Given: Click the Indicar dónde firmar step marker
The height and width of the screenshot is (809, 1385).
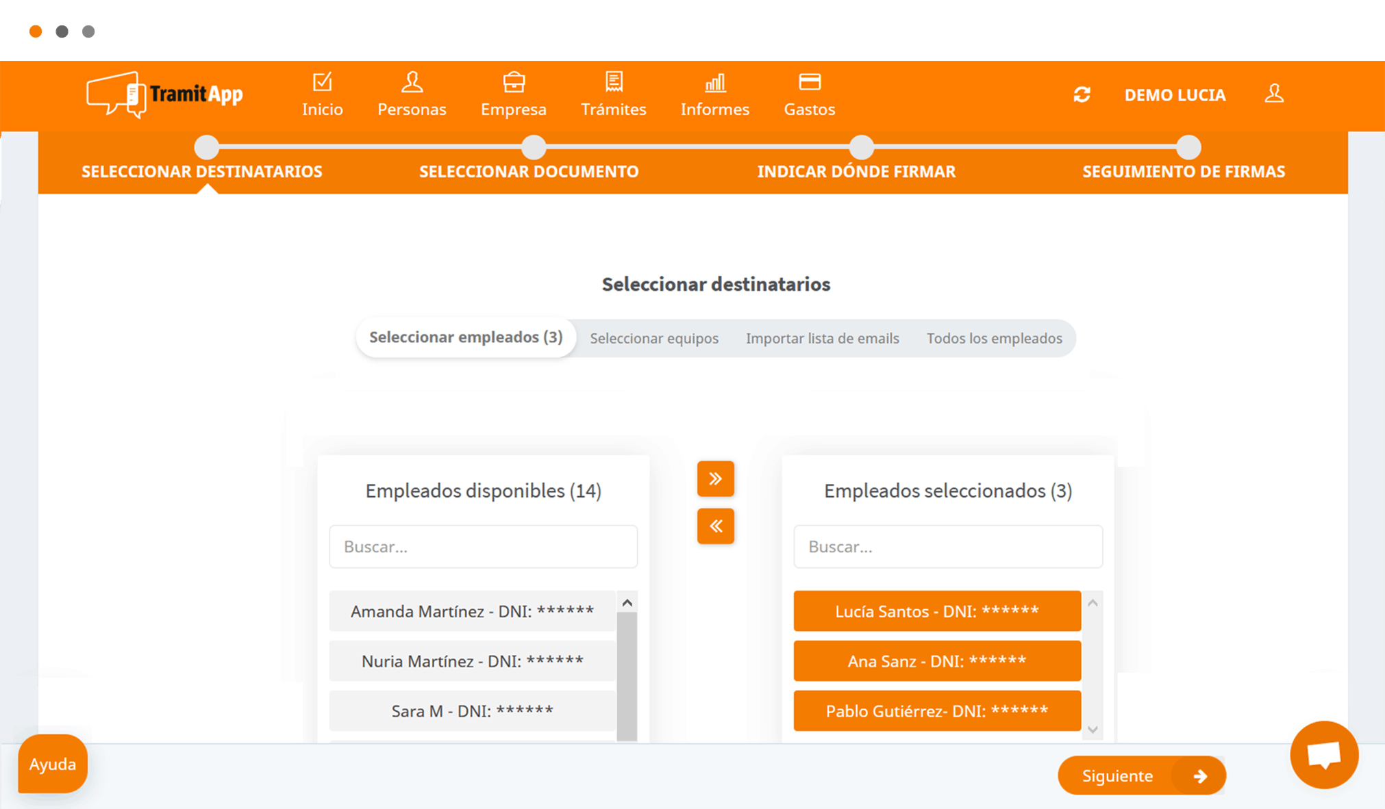Looking at the screenshot, I should (861, 147).
